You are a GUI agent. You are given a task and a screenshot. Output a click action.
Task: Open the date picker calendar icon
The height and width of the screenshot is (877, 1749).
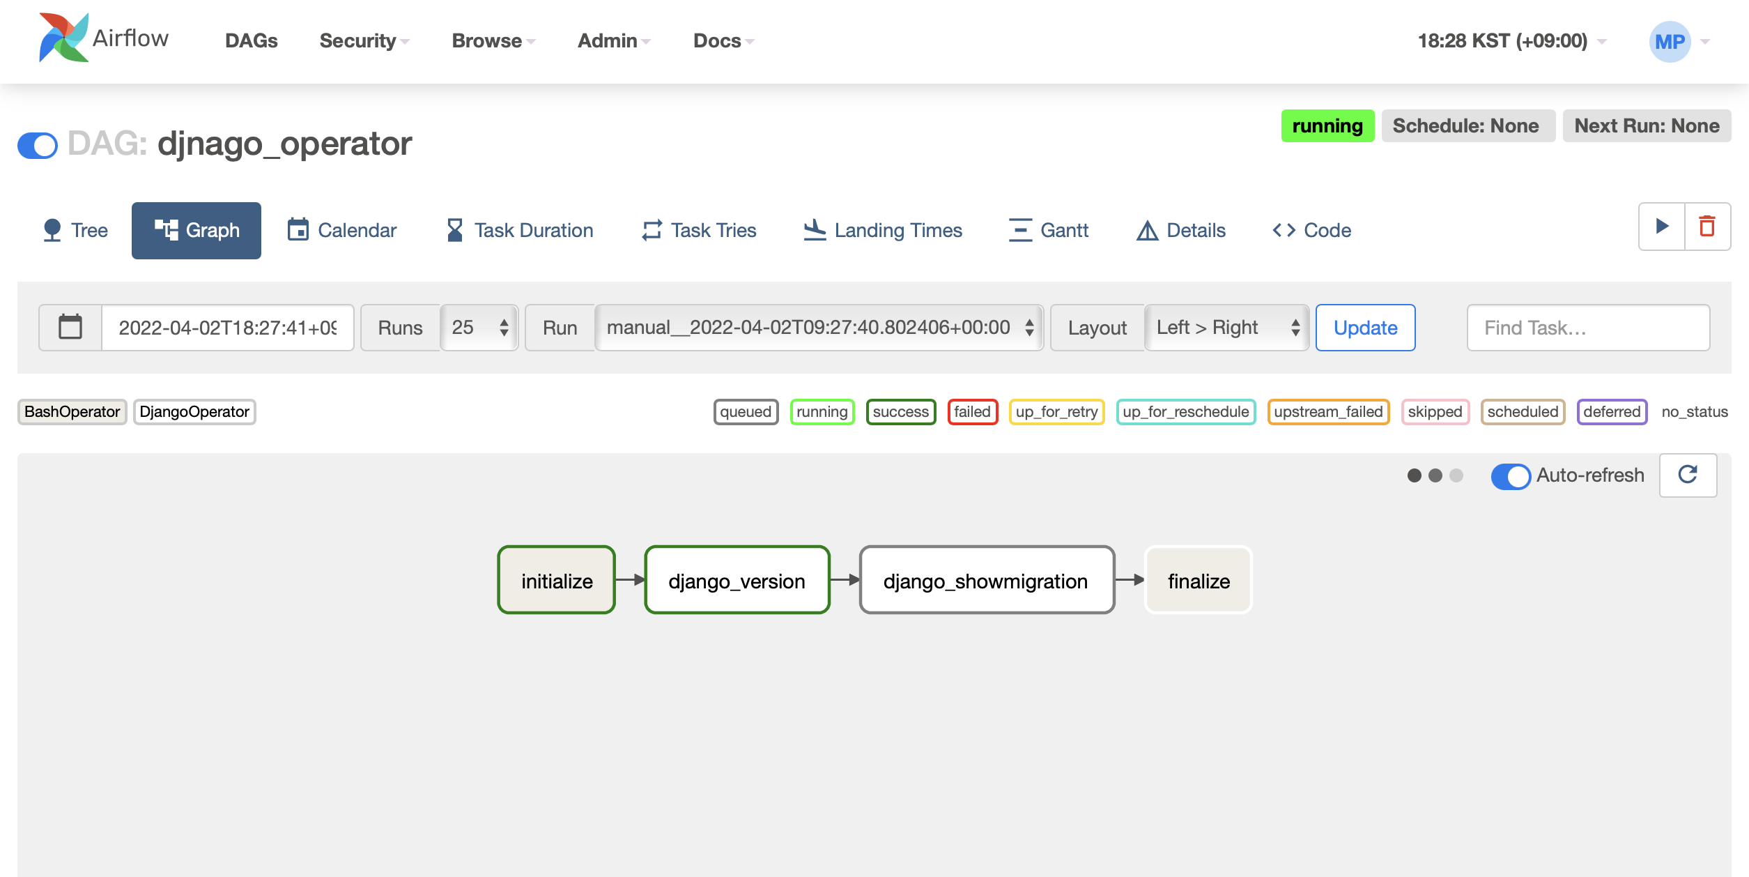[x=70, y=327]
